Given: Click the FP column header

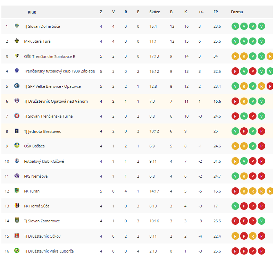Looking at the screenshot, I should 216,12.
